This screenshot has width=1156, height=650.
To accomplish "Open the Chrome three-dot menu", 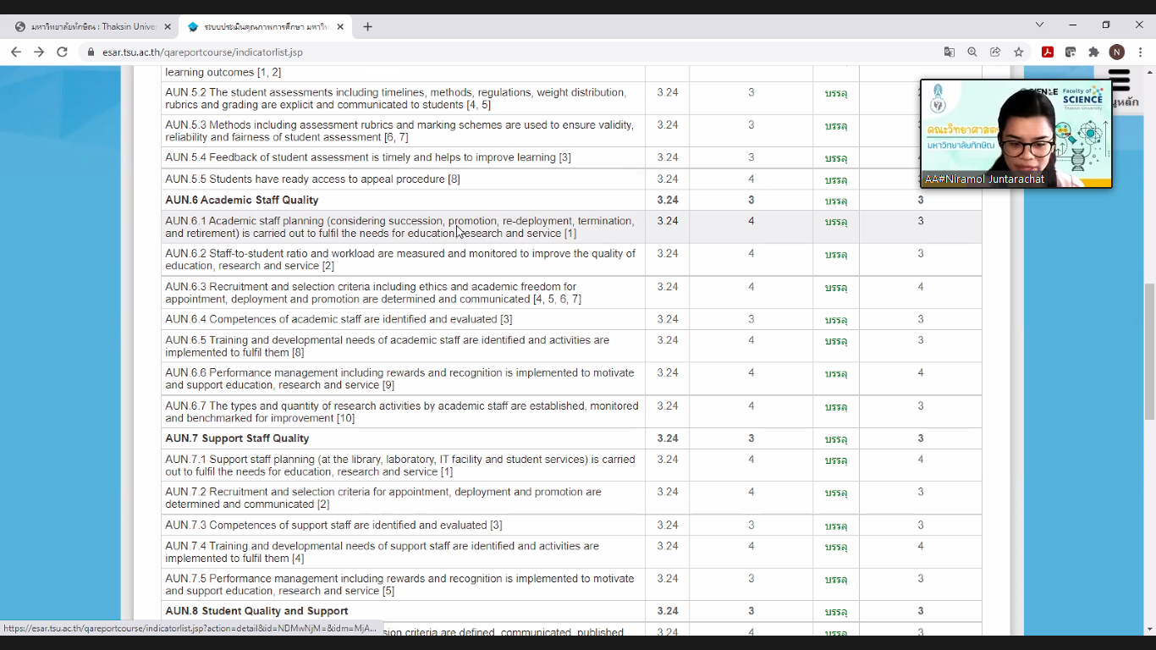I will (x=1141, y=52).
